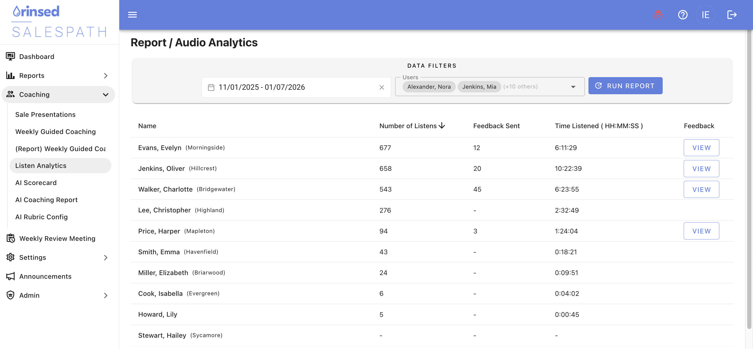Click the Announcements megaphone icon
Viewport: 753px width, 349px height.
point(11,276)
